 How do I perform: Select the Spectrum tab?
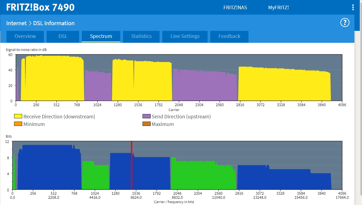click(x=101, y=36)
